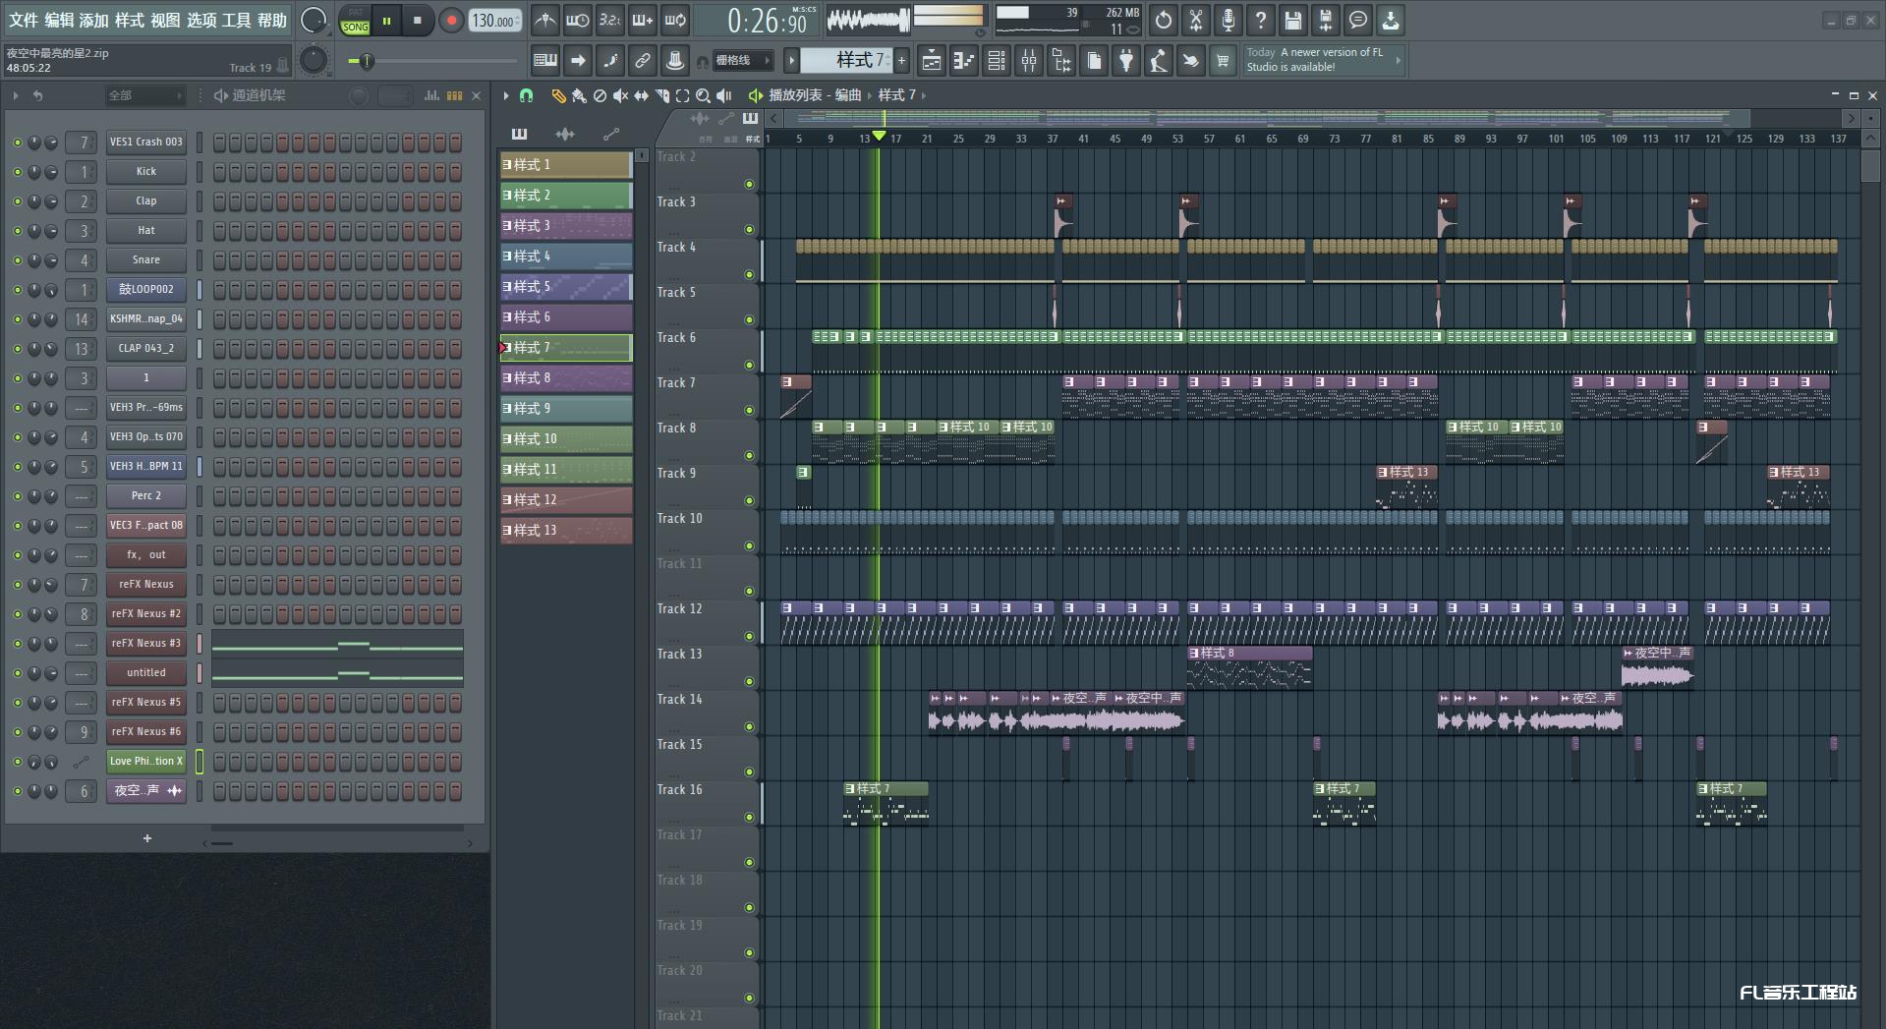This screenshot has width=1886, height=1029.
Task: Mute the Kick channel
Action: [x=17, y=171]
